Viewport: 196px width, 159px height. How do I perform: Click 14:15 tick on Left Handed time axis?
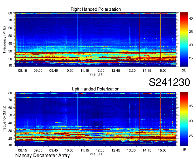coord(147,150)
